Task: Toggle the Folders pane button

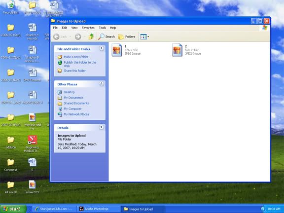Action: coord(127,36)
